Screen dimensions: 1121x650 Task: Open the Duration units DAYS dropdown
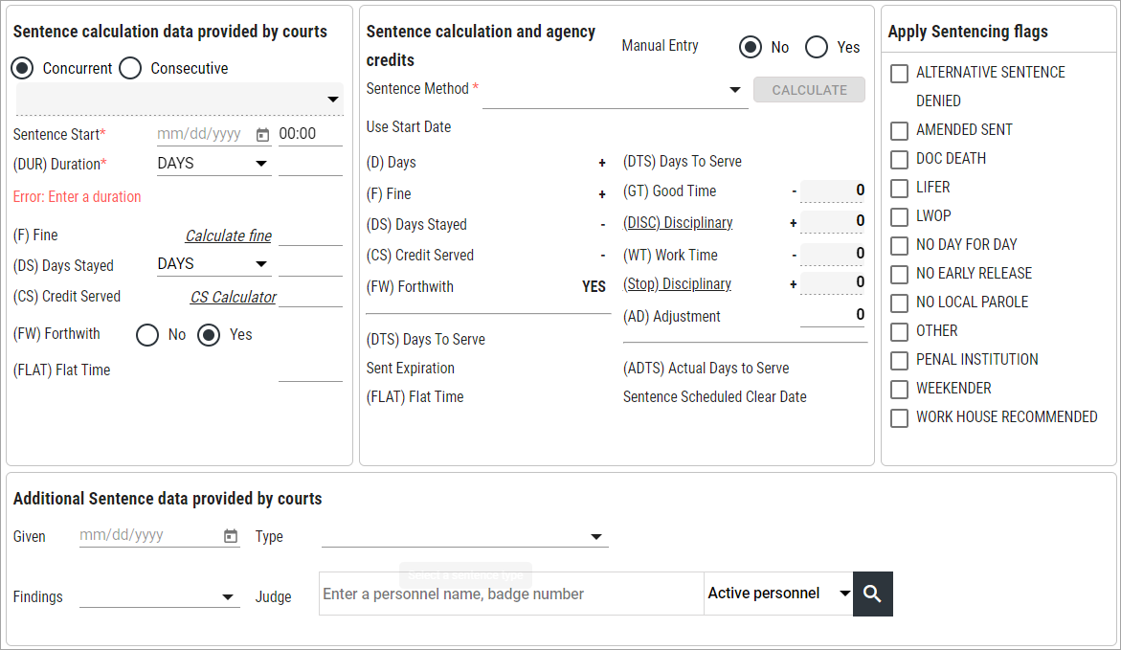(213, 164)
